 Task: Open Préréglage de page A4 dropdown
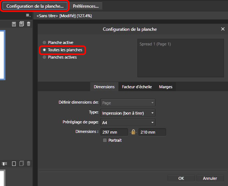coord(128,123)
